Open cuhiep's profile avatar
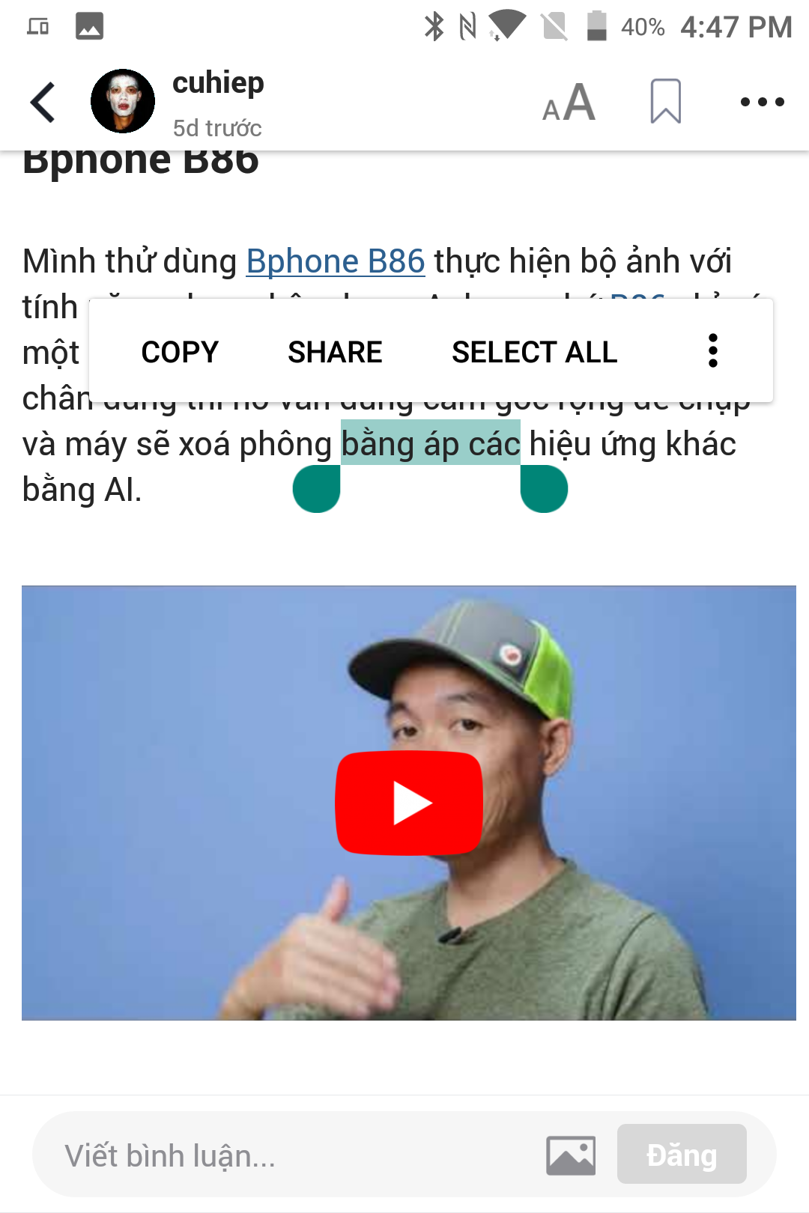This screenshot has width=809, height=1213. (123, 101)
